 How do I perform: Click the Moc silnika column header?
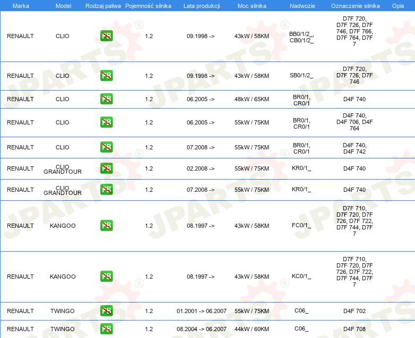(x=252, y=6)
